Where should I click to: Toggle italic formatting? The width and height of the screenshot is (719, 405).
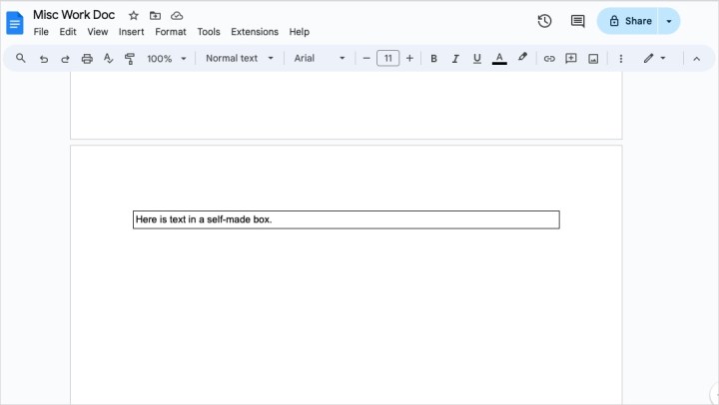point(455,59)
